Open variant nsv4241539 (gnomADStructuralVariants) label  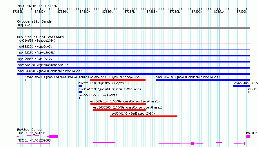pyautogui.click(x=110, y=89)
